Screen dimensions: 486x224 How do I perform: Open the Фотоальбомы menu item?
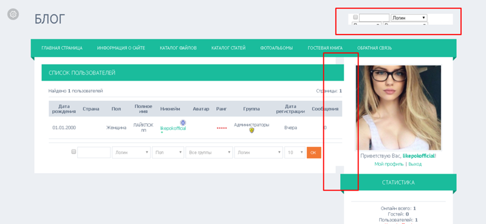pos(276,48)
